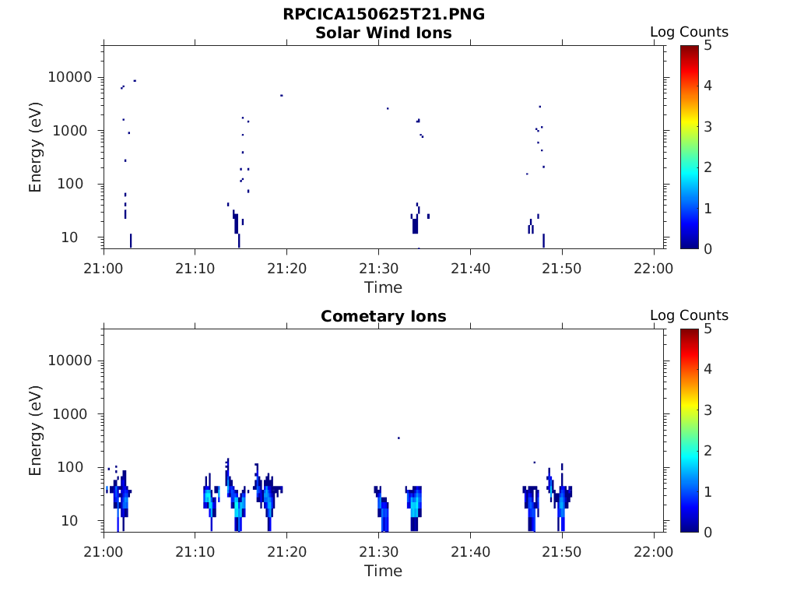Click the Time axis label under Cometary plot
This screenshot has height=598, width=797.
(x=383, y=571)
